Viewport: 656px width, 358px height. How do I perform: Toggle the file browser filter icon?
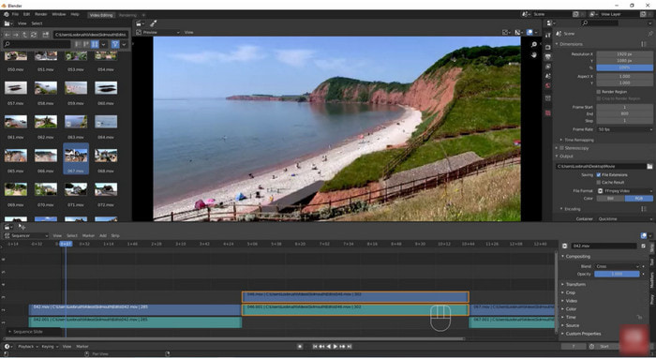(x=115, y=44)
